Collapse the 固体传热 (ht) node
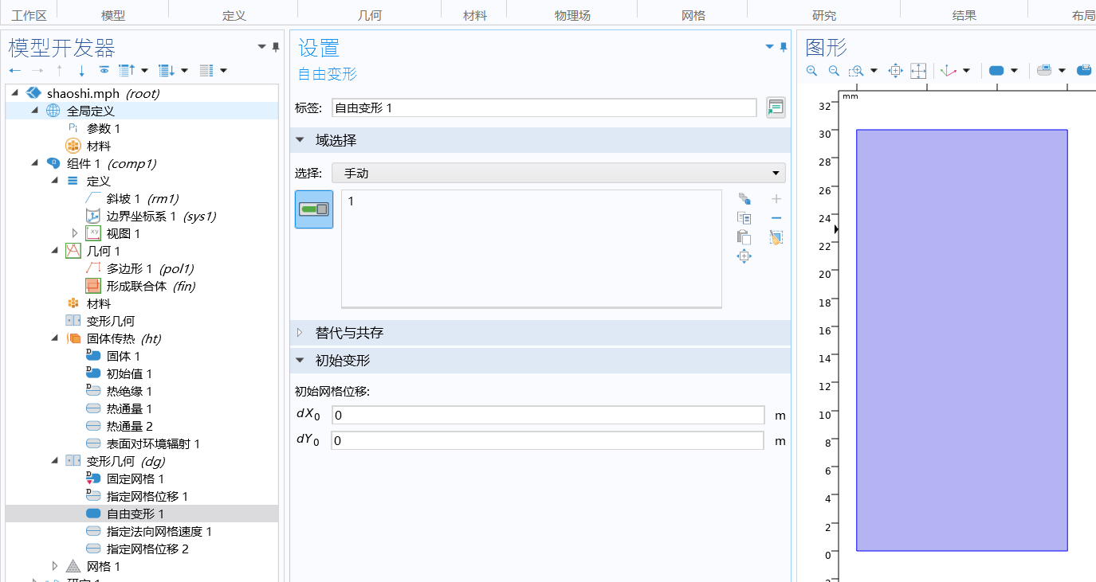 55,338
